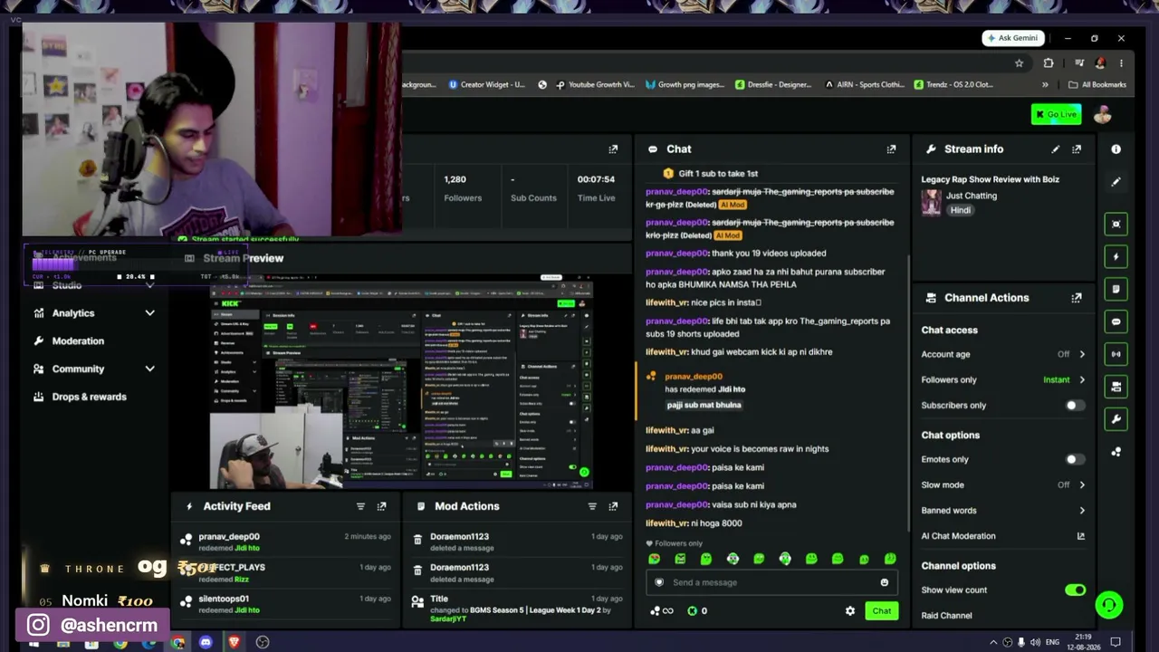Viewport: 1159px width, 652px height.
Task: Pop out the Activity Feed panel
Action: [x=381, y=506]
